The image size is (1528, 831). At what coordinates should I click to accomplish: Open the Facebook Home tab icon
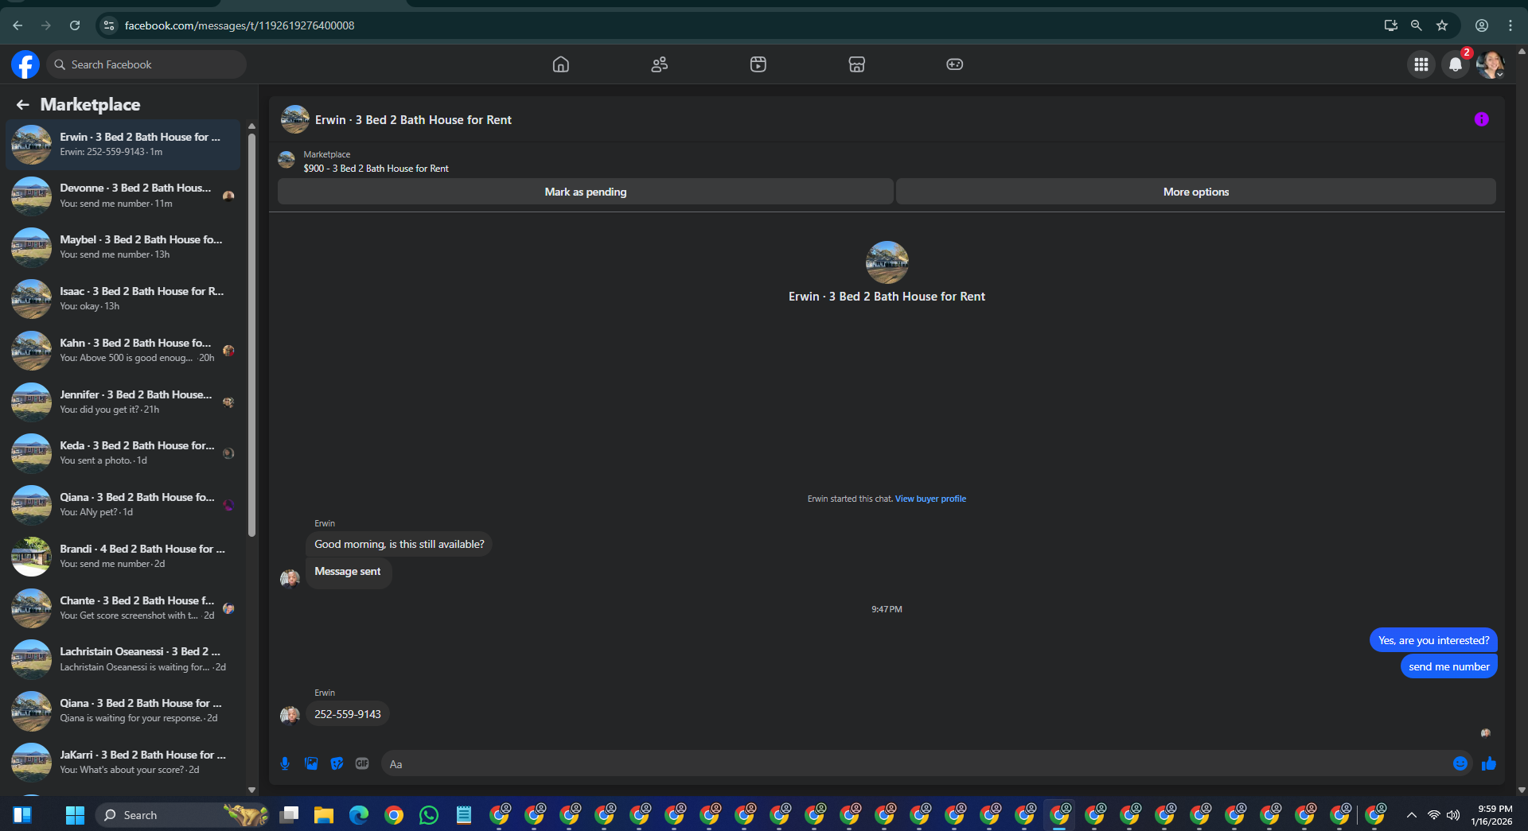[561, 64]
